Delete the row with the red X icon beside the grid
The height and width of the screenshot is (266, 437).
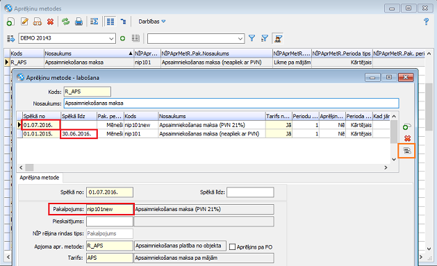pos(407,138)
